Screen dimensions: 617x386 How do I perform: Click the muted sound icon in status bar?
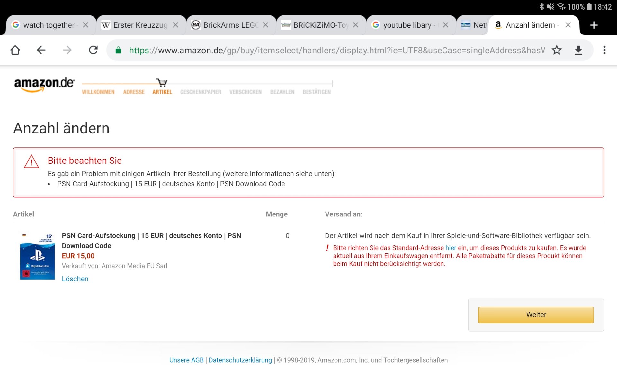550,7
